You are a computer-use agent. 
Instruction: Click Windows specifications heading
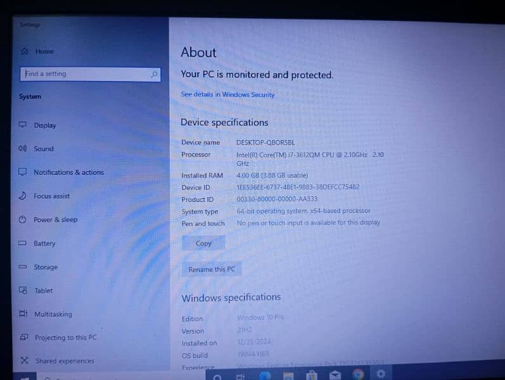coord(231,298)
